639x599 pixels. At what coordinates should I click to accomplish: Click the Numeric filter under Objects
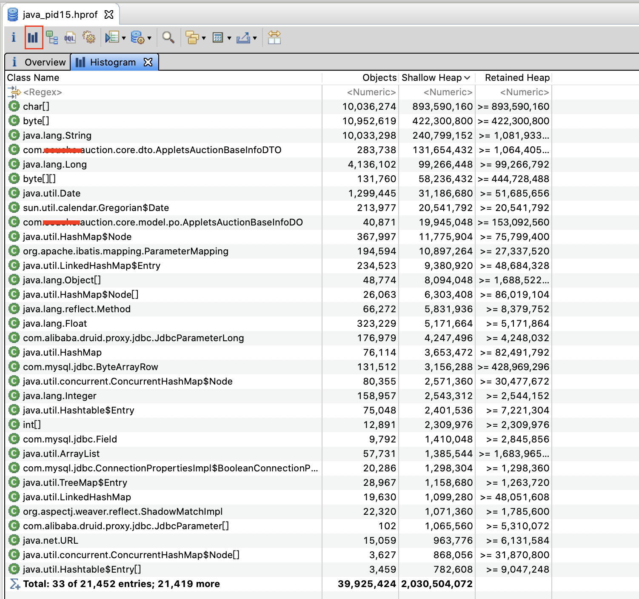pos(360,92)
